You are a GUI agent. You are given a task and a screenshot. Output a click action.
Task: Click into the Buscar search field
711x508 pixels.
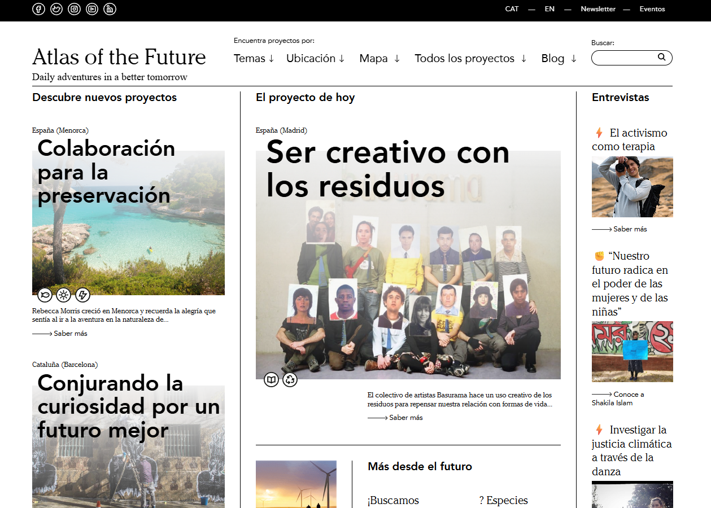click(x=624, y=58)
